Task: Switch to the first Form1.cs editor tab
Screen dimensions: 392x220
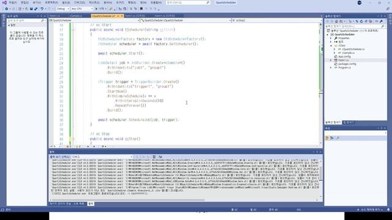Action: 55,16
